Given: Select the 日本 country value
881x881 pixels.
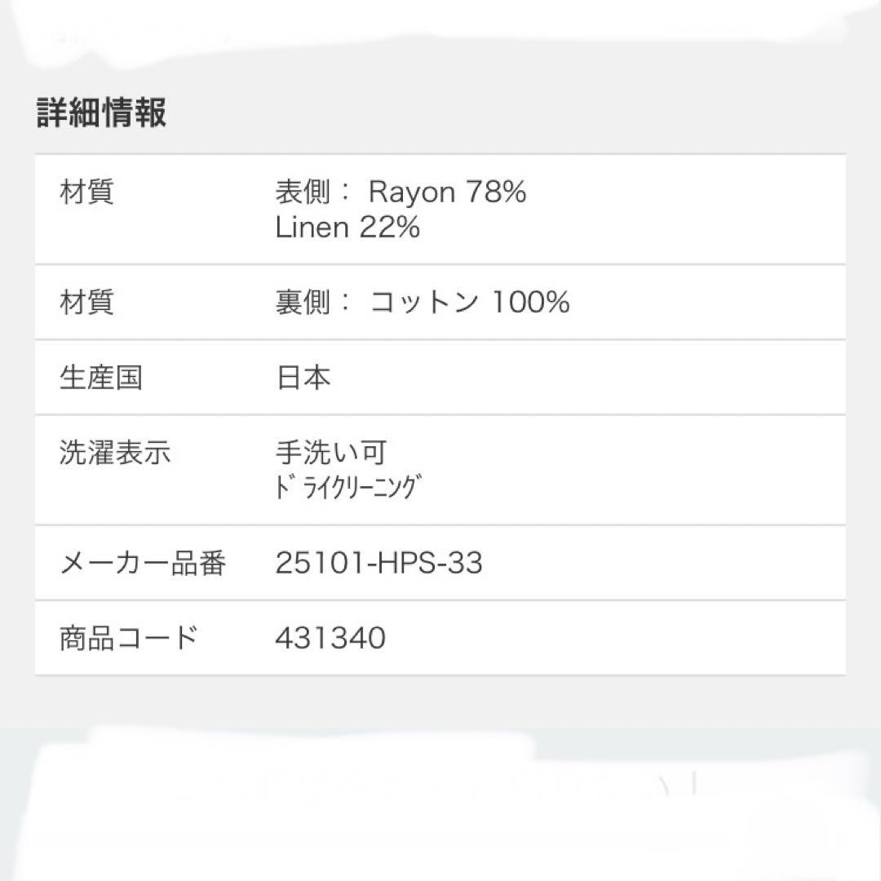Looking at the screenshot, I should coord(303,378).
